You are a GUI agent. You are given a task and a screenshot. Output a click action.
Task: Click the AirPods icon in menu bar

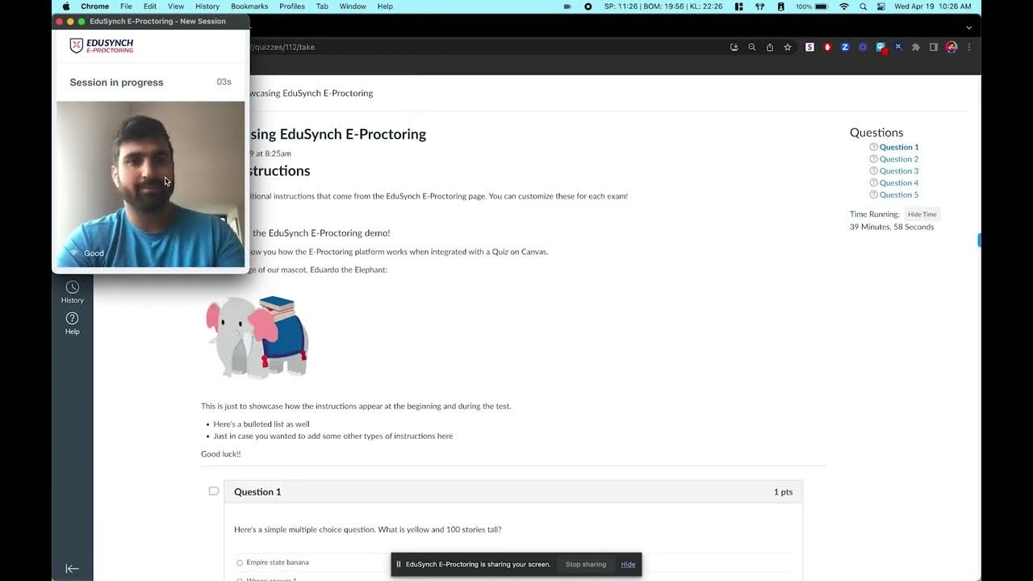coord(759,6)
